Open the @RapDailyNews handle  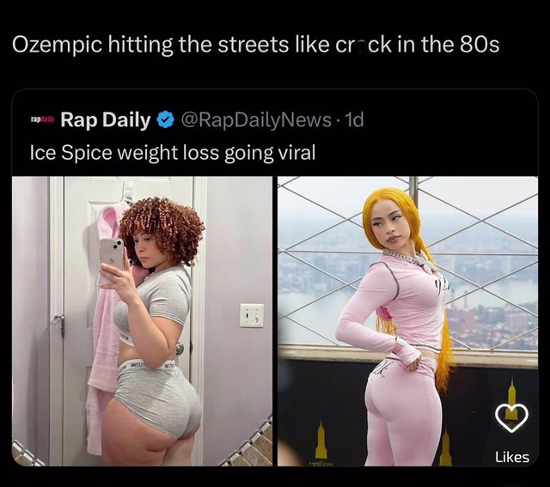point(256,119)
